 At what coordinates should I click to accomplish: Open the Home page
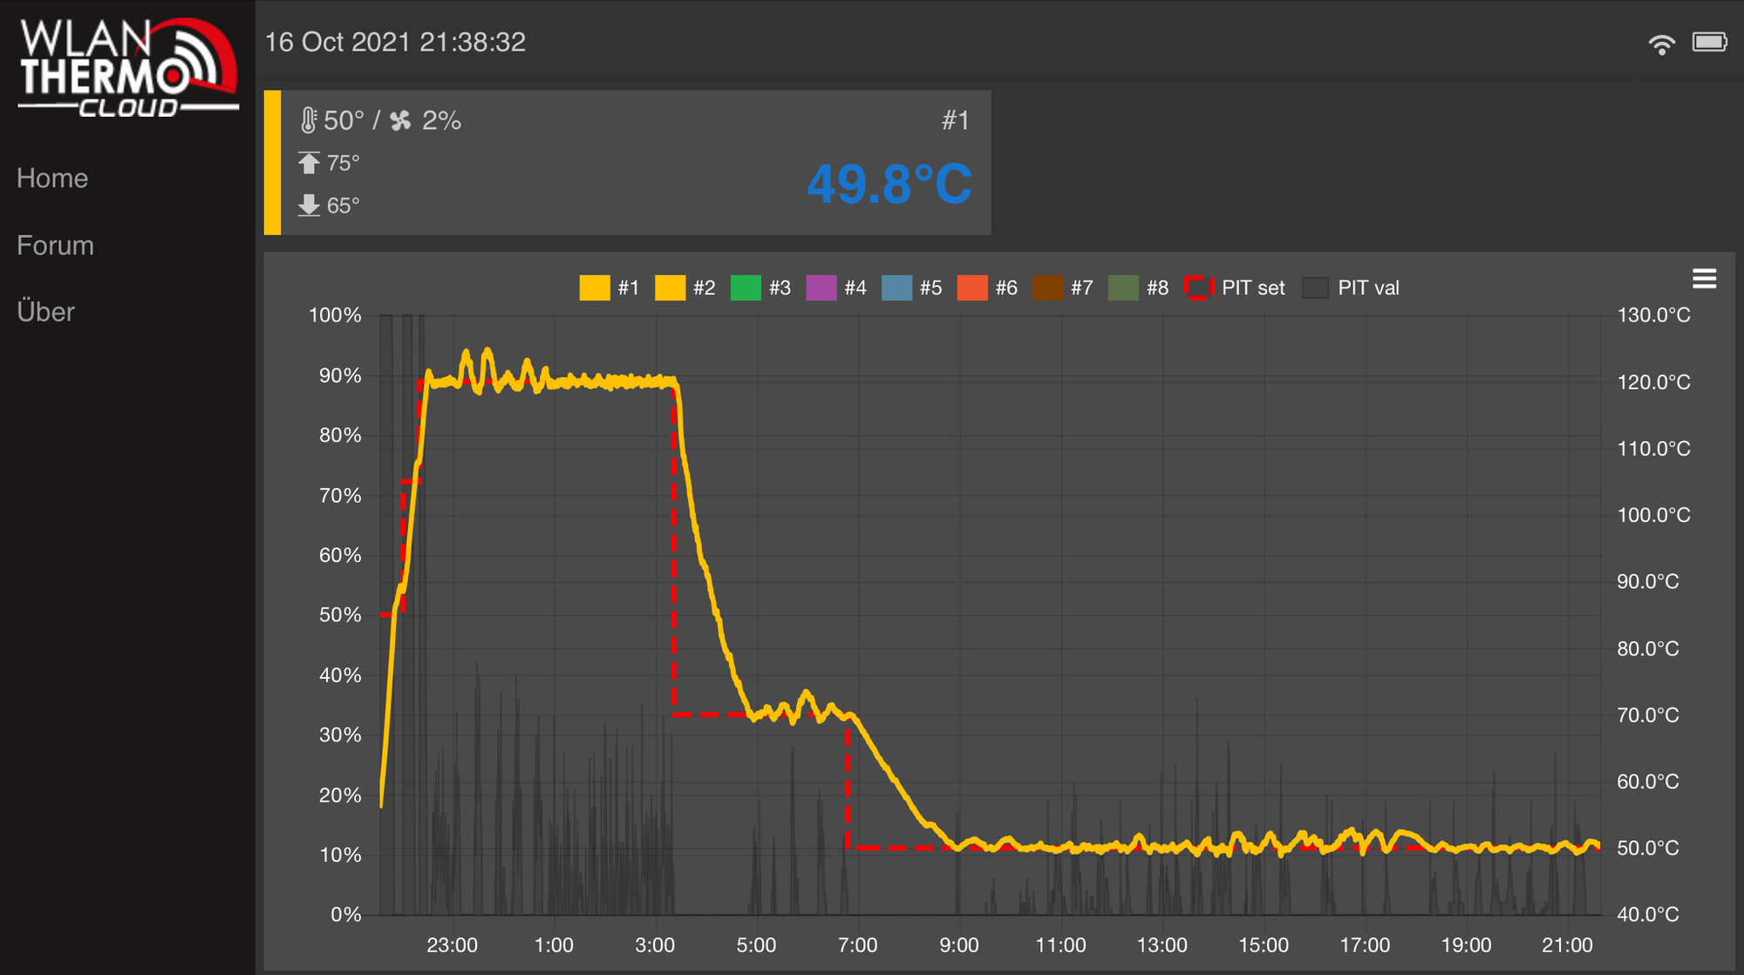[x=52, y=179]
